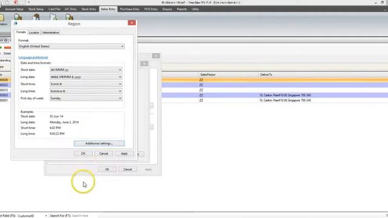Click the Short date example 02-Jun-14
Viewport: 388px width, 218px height.
click(56, 116)
